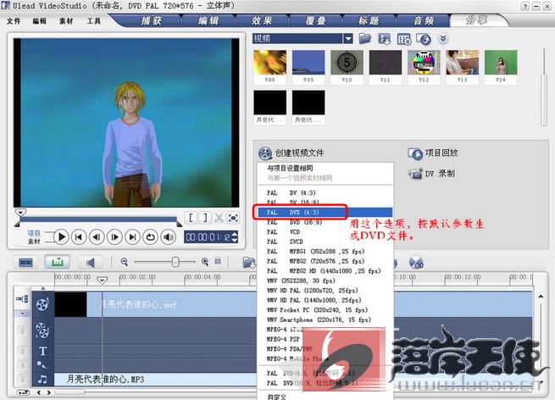Fit project in timeline window icon
Image resolution: width=555 pixels, height=400 pixels.
tap(218, 261)
